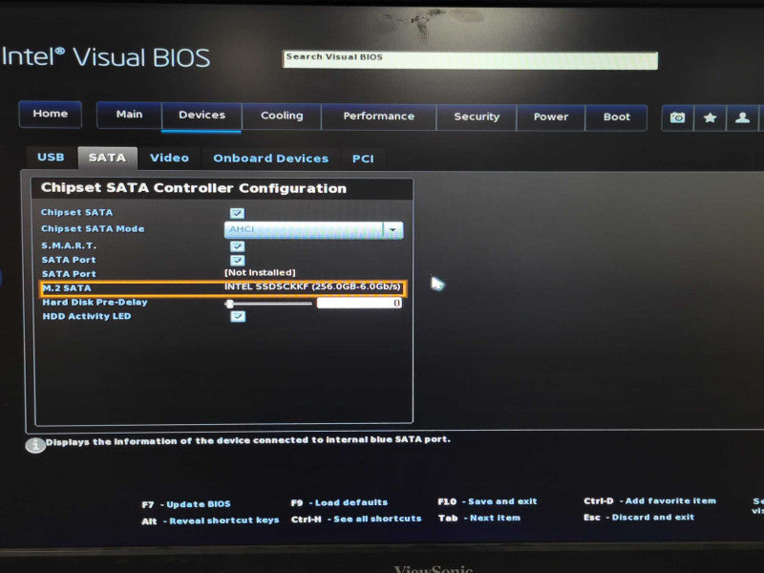Image resolution: width=764 pixels, height=573 pixels.
Task: Toggle the first SATA Port checkbox
Action: point(237,261)
